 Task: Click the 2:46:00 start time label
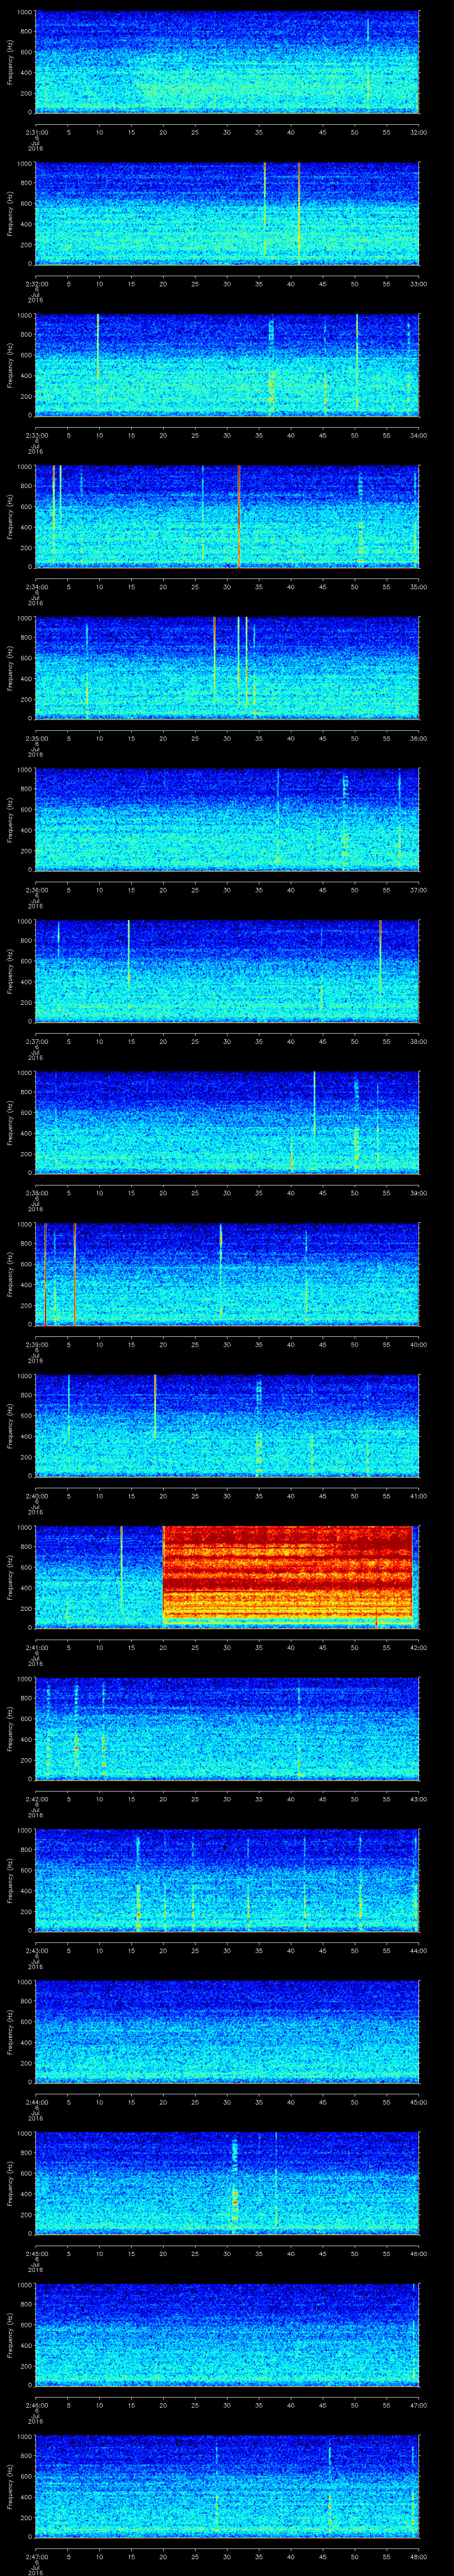click(x=36, y=2405)
